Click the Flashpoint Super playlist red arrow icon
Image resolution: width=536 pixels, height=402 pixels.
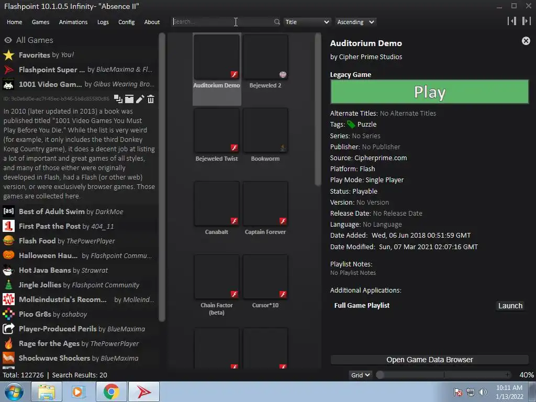[x=8, y=70]
